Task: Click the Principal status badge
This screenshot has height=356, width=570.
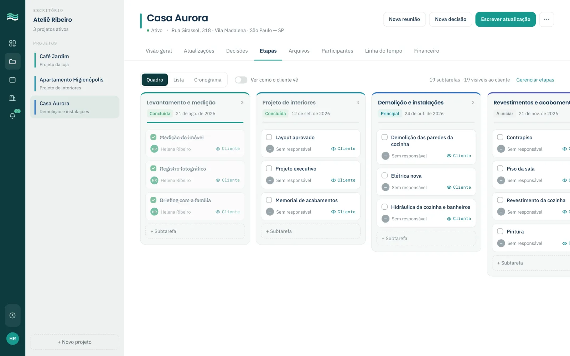Action: [390, 114]
